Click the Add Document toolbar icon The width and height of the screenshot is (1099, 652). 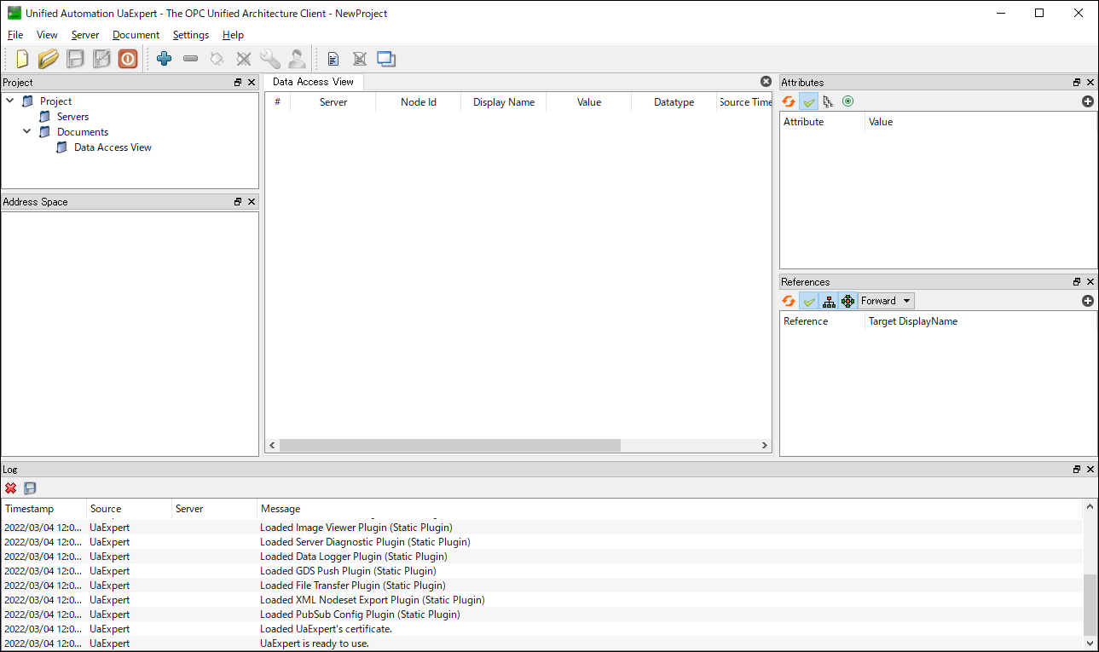coord(333,59)
